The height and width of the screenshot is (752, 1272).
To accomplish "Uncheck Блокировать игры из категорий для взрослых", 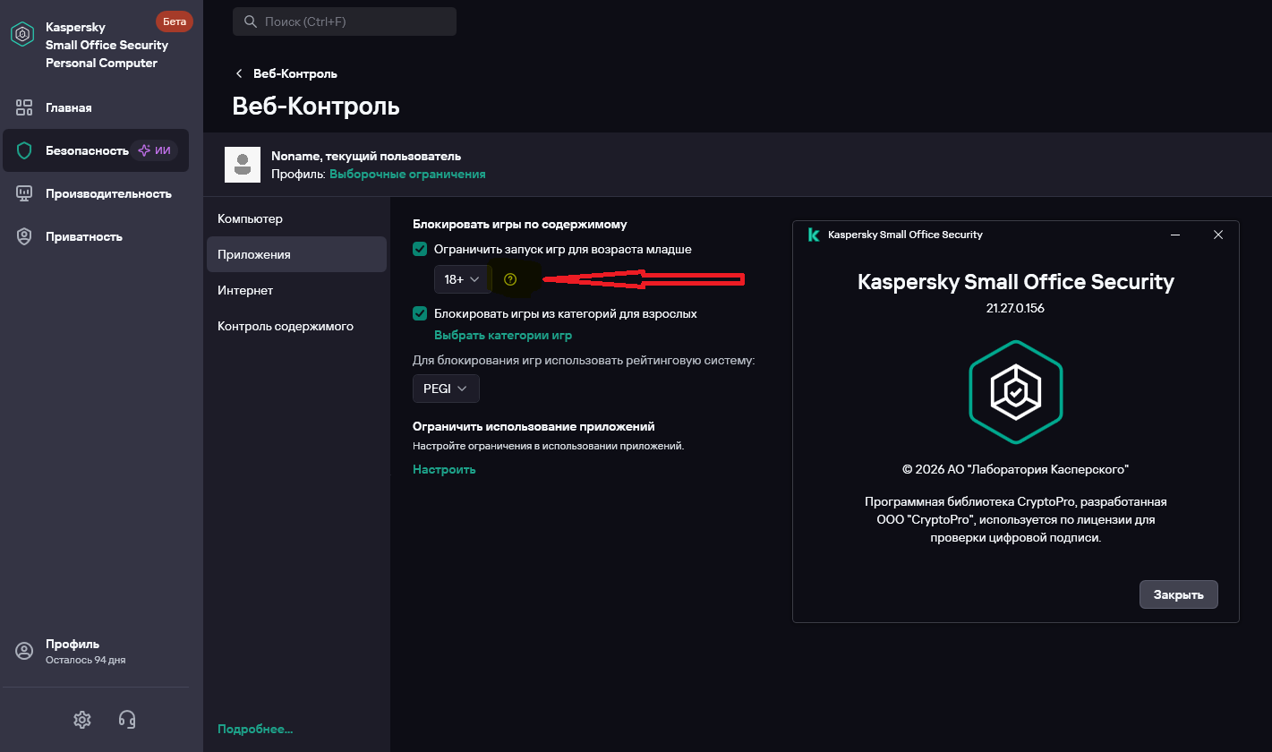I will coord(420,313).
